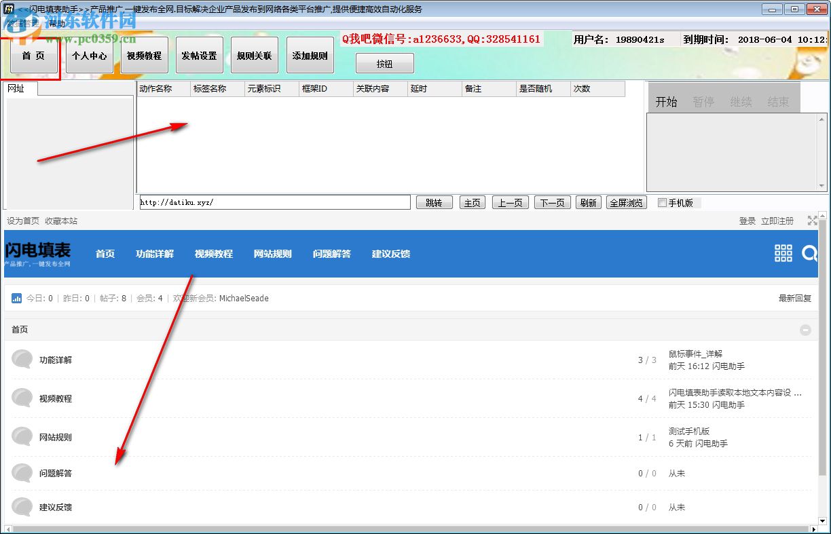Click the URL input showing http://datiku.xyz/
The width and height of the screenshot is (831, 534).
[x=272, y=202]
